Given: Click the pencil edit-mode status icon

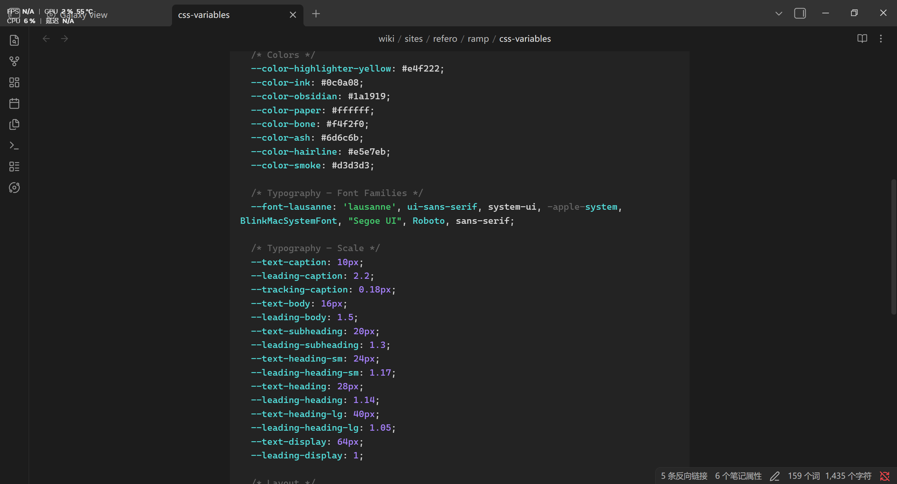Looking at the screenshot, I should [x=775, y=476].
